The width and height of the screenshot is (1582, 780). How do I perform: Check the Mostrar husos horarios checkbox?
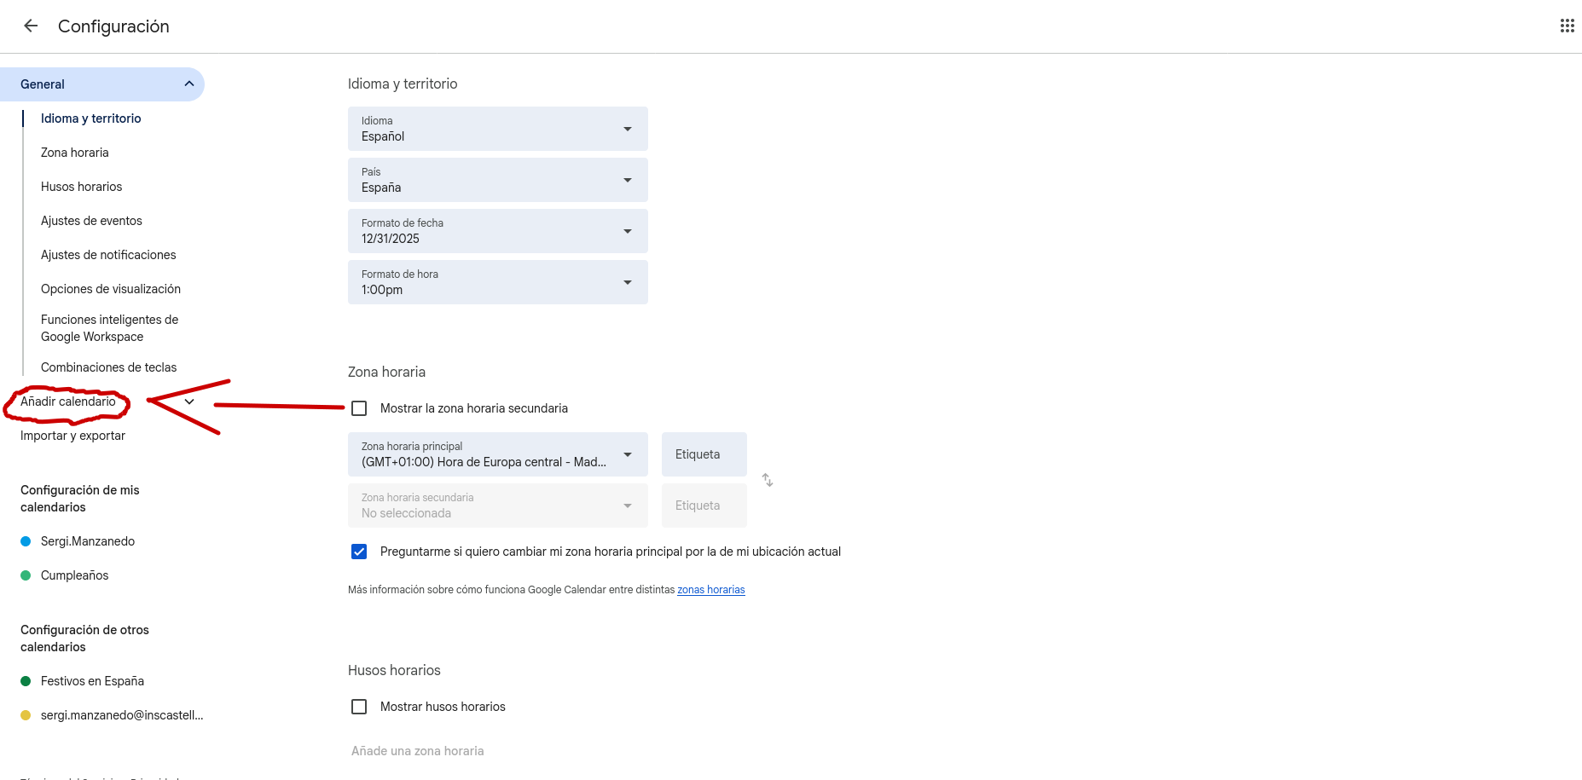pyautogui.click(x=359, y=707)
